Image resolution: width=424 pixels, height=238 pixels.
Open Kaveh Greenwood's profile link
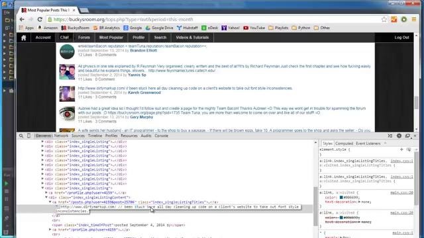pyautogui.click(x=144, y=93)
